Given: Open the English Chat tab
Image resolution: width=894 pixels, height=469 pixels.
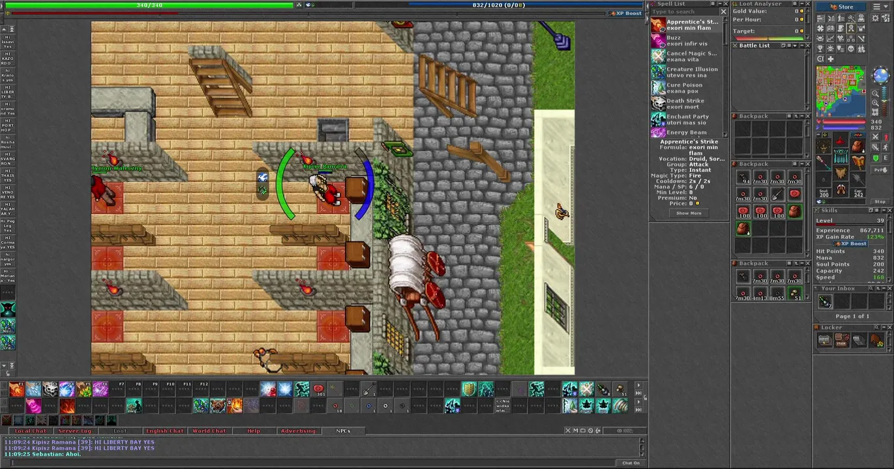Looking at the screenshot, I should [x=165, y=431].
